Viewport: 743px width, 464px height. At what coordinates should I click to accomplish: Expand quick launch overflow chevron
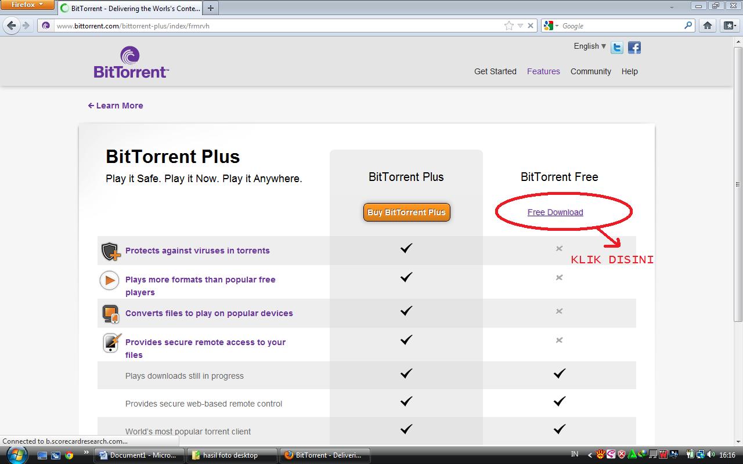click(x=86, y=452)
